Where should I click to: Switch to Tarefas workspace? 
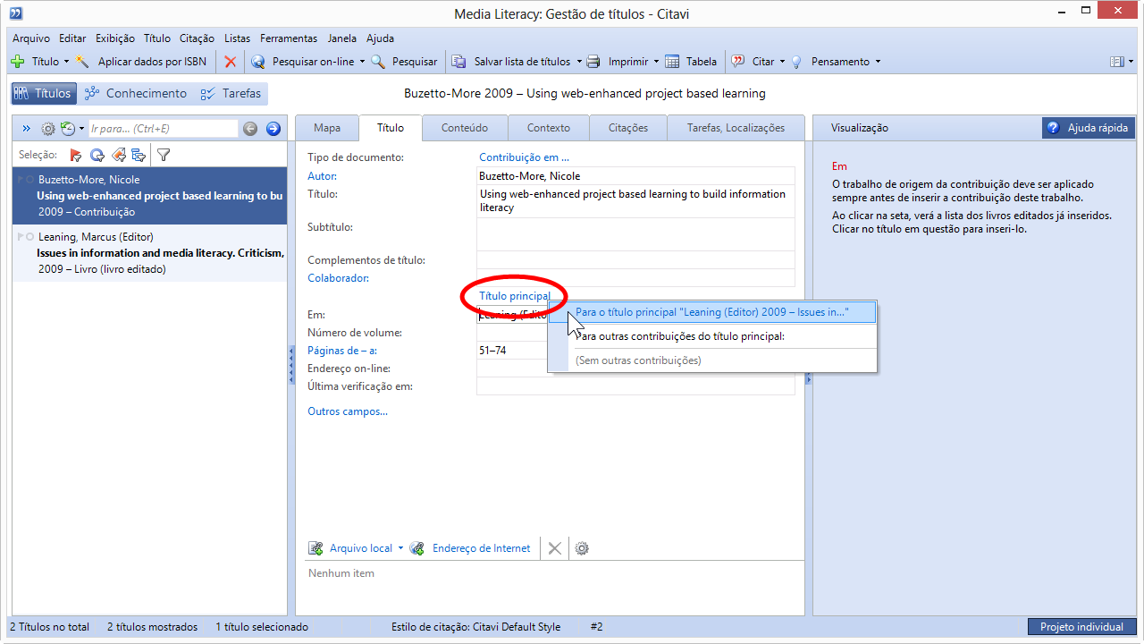click(x=231, y=93)
